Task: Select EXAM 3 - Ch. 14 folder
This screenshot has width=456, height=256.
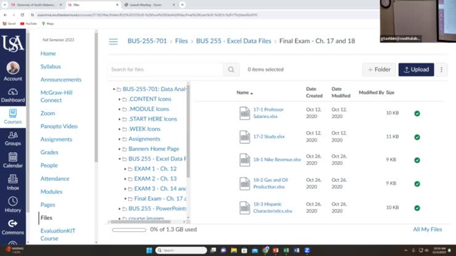Action: (x=160, y=188)
